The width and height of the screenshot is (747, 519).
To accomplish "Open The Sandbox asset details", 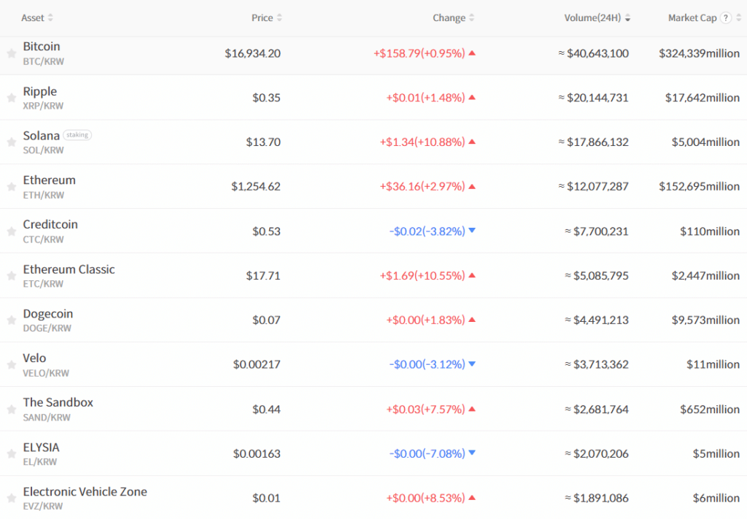I will click(58, 402).
